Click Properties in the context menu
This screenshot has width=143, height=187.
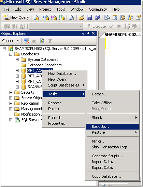pyautogui.click(x=64, y=123)
